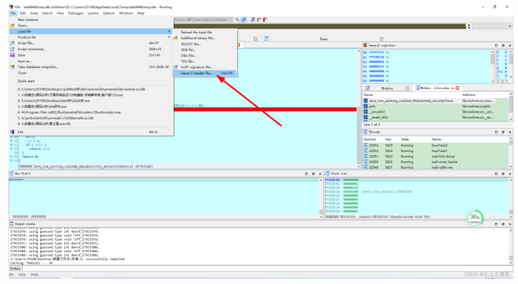Open the Windows menu
This screenshot has width=518, height=284.
click(x=126, y=13)
